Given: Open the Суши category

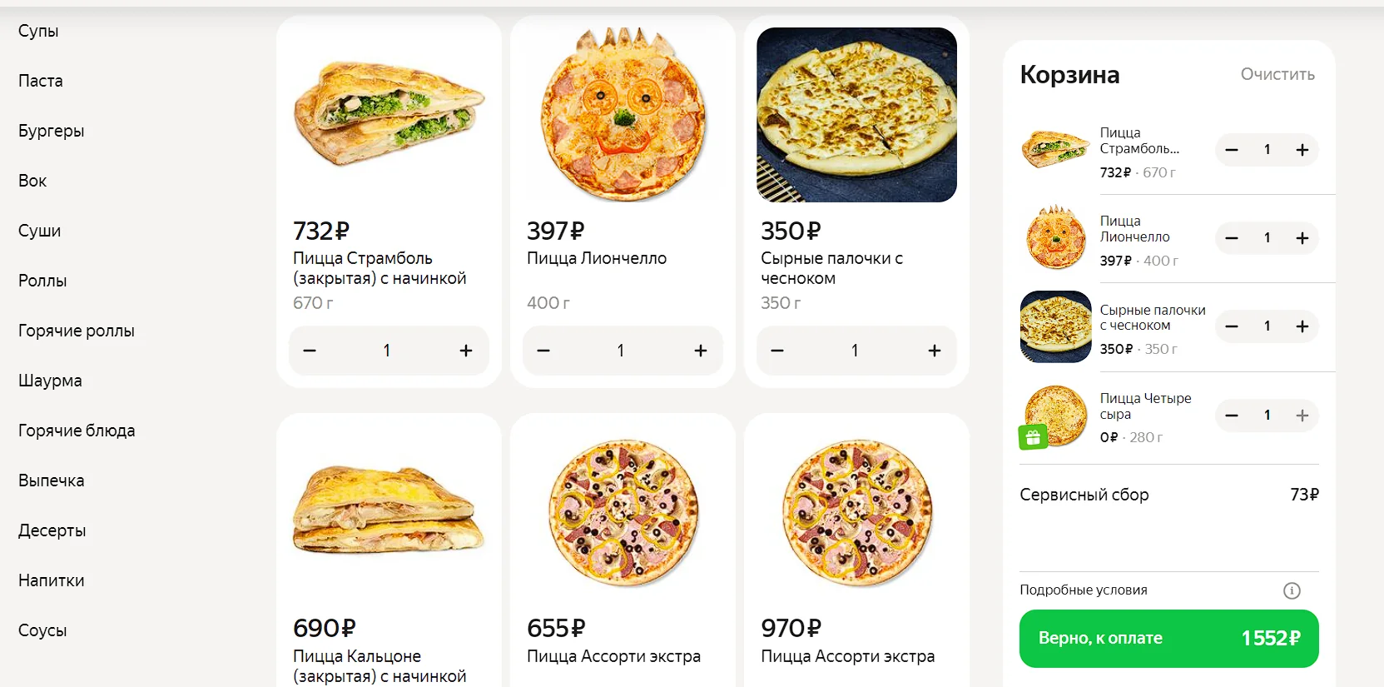Looking at the screenshot, I should (x=40, y=231).
